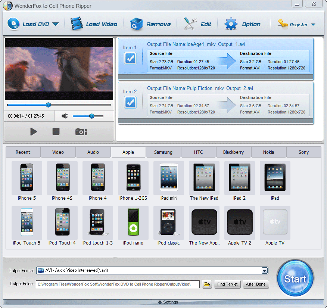Choose the Apple TV 2 profile
The width and height of the screenshot is (327, 308).
(240, 226)
